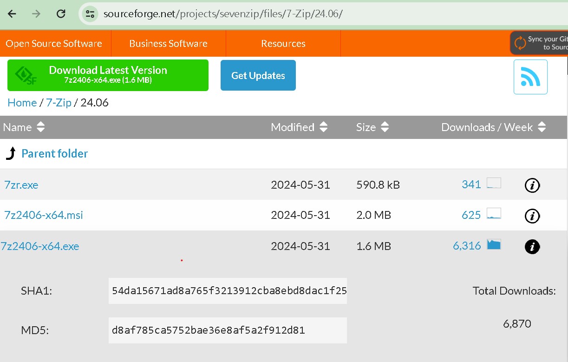Close info icon for 7z2406-x64.exe

click(x=532, y=247)
